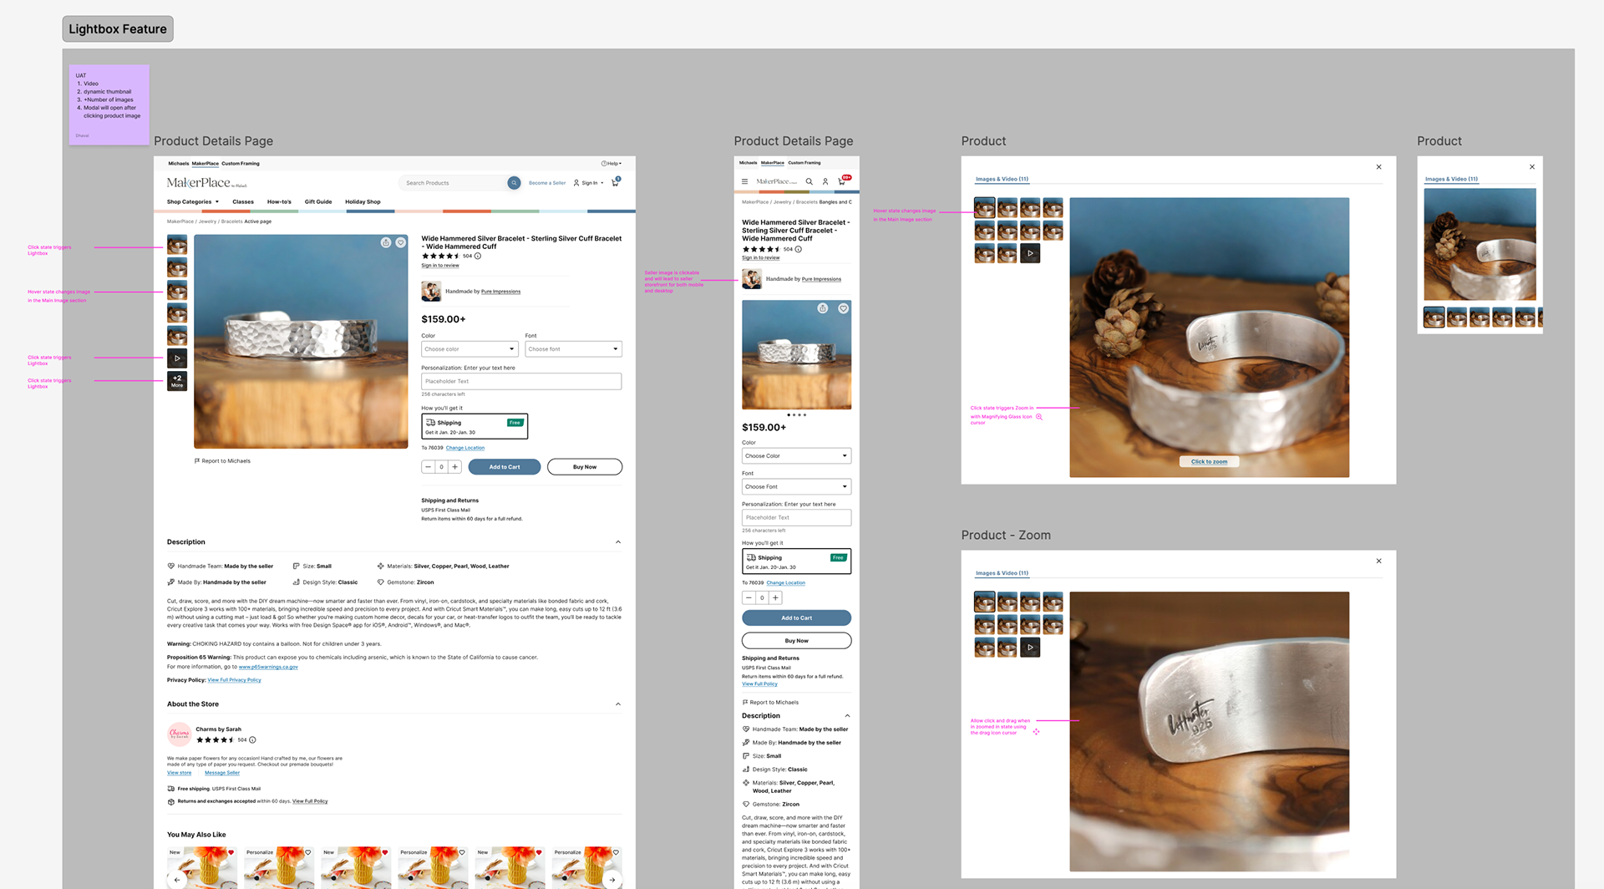Open cart icon in desktop header
The width and height of the screenshot is (1604, 889).
(616, 182)
